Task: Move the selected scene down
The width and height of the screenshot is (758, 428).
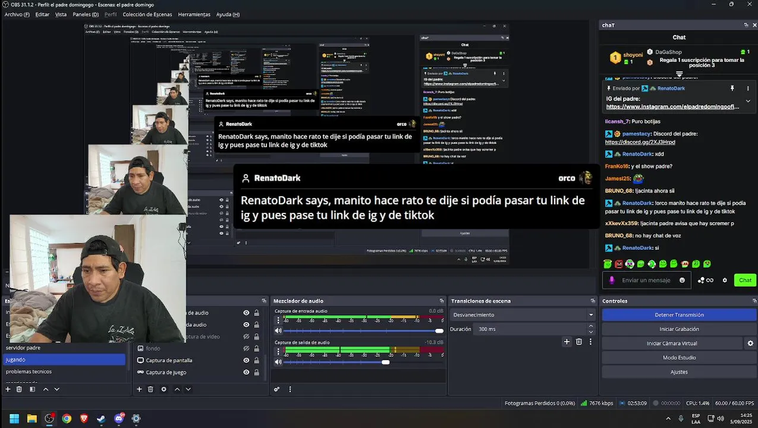Action: click(57, 389)
